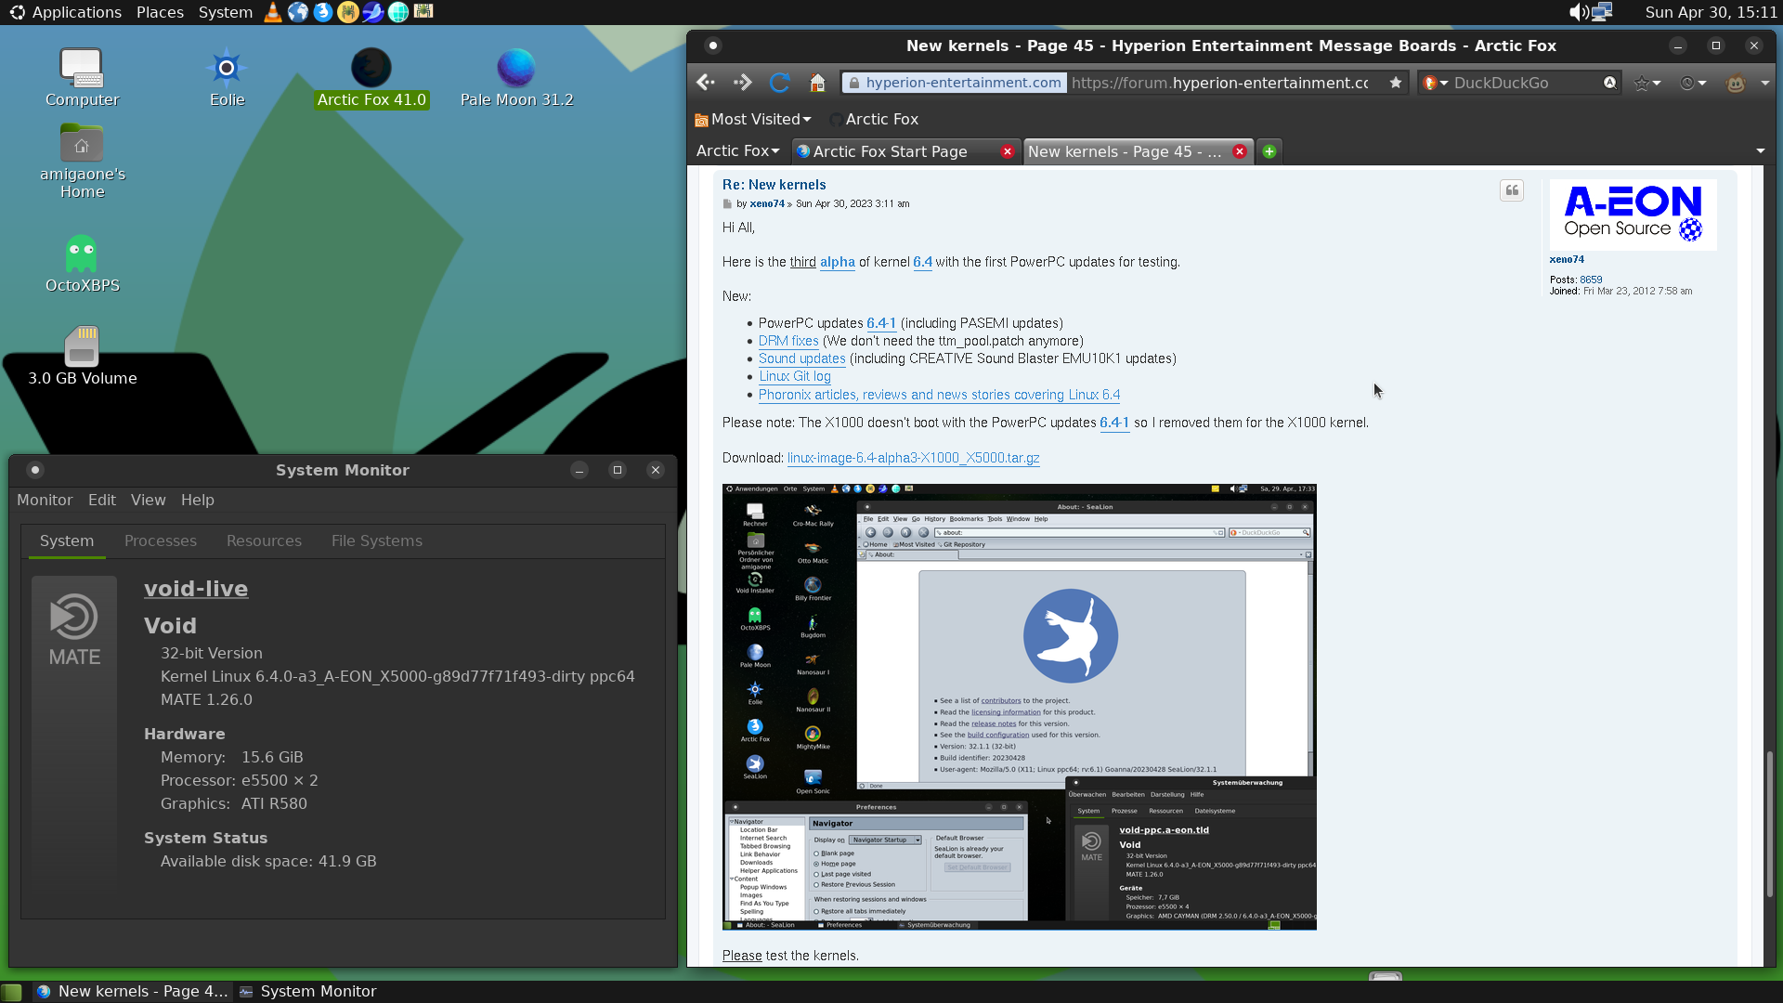Expand the Most Visited bookmarks dropdown
This screenshot has height=1003, width=1783.
[753, 119]
